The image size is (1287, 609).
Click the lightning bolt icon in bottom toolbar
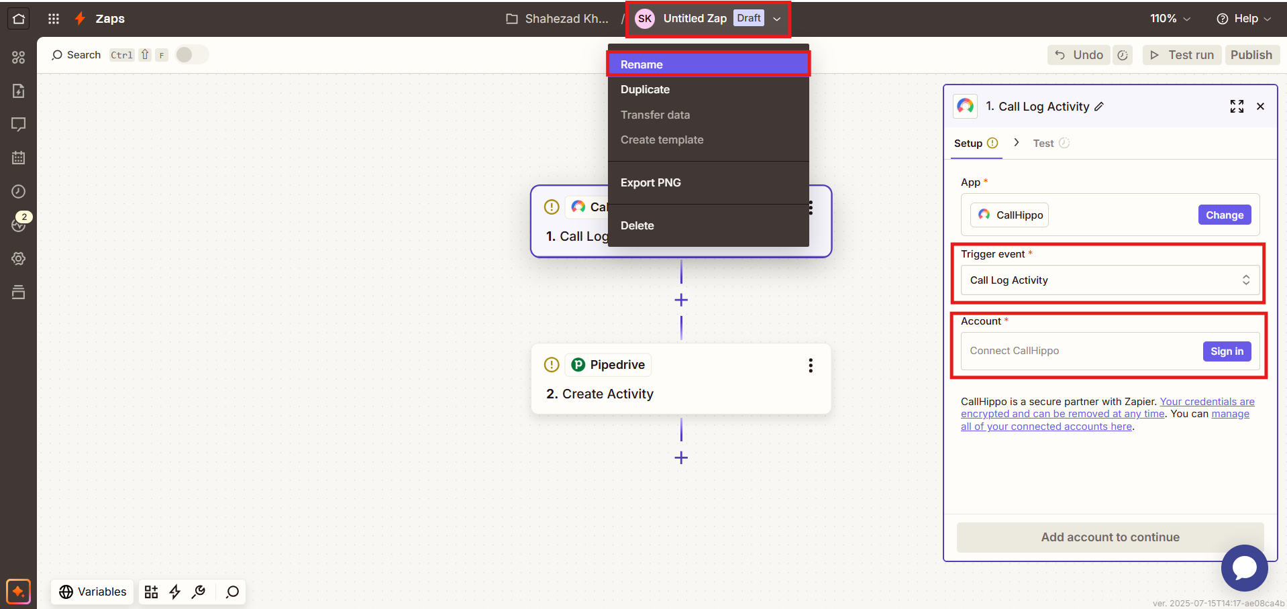pyautogui.click(x=175, y=592)
